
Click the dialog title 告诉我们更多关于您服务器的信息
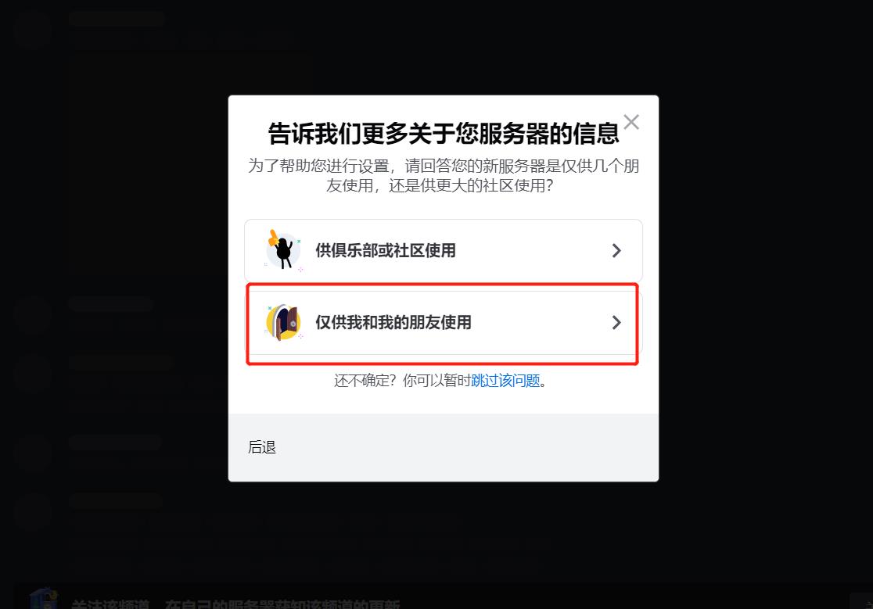[x=444, y=134]
